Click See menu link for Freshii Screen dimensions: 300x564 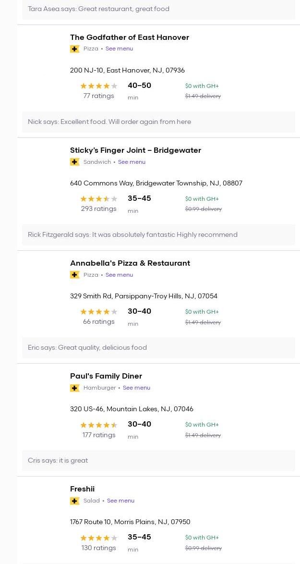[x=120, y=501]
